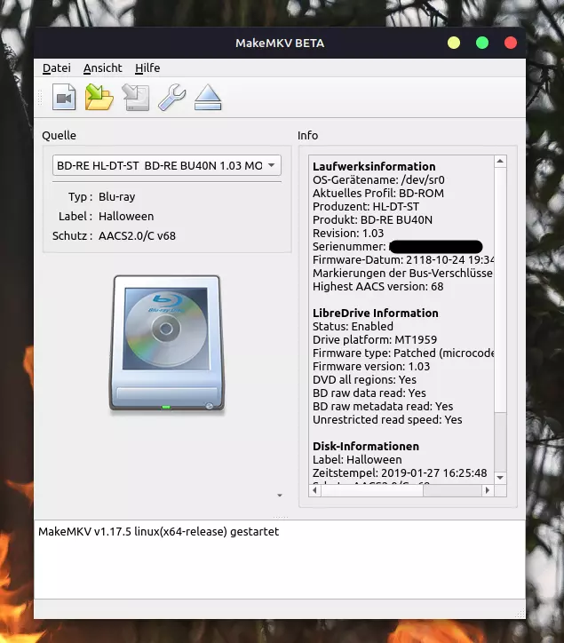Click 'Highest AACS version: 68' line
564x643 pixels.
point(378,287)
